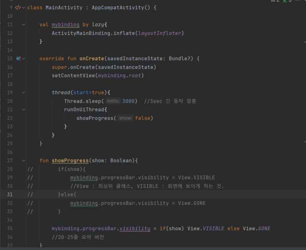Image resolution: width=306 pixels, height=250 pixels.
Task: Click the related XML file gutter icon on line 9
Action: tap(18, 8)
